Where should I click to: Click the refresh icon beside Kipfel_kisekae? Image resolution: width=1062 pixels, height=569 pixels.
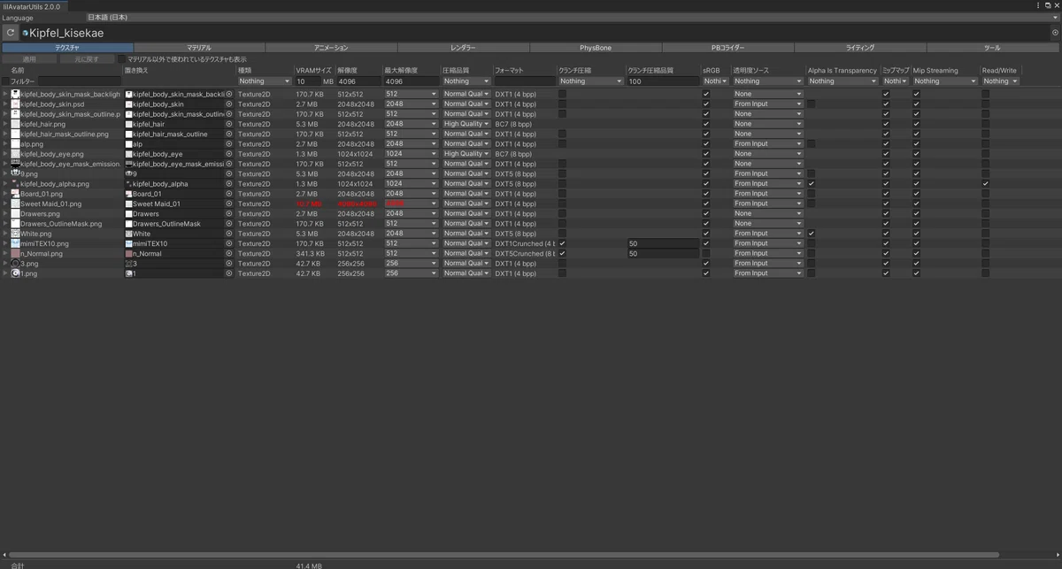[10, 33]
